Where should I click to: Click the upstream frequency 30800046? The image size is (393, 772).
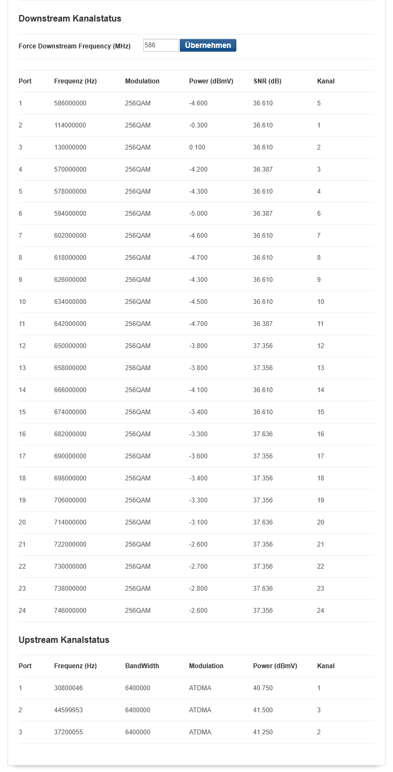tap(68, 688)
